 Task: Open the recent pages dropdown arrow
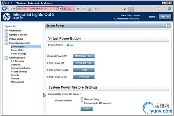(x=14, y=9)
